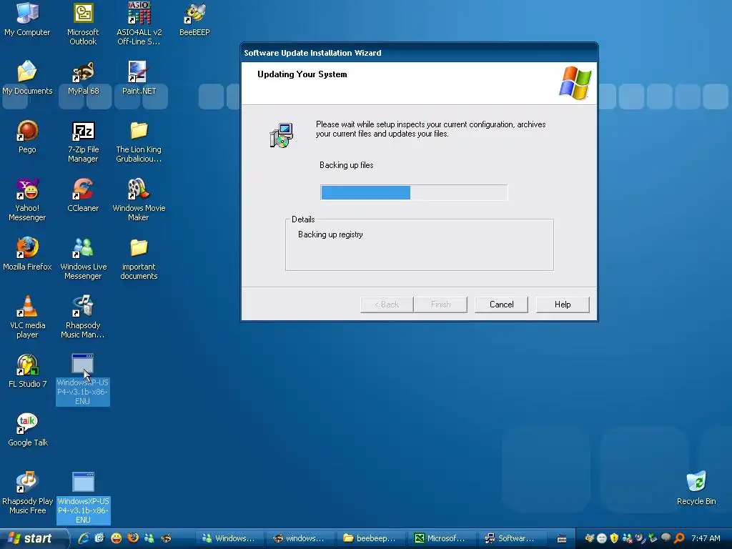Click the Help button in the wizard

pos(563,305)
